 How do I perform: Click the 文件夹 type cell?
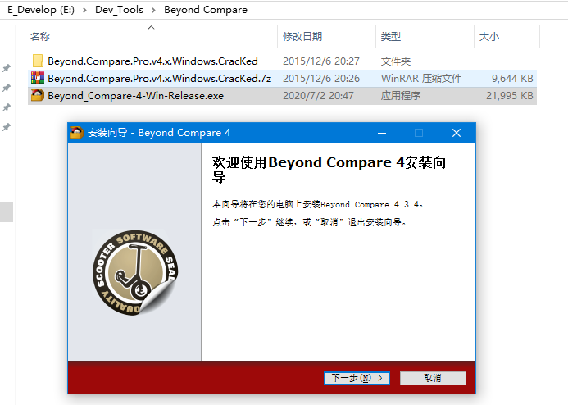click(x=396, y=61)
